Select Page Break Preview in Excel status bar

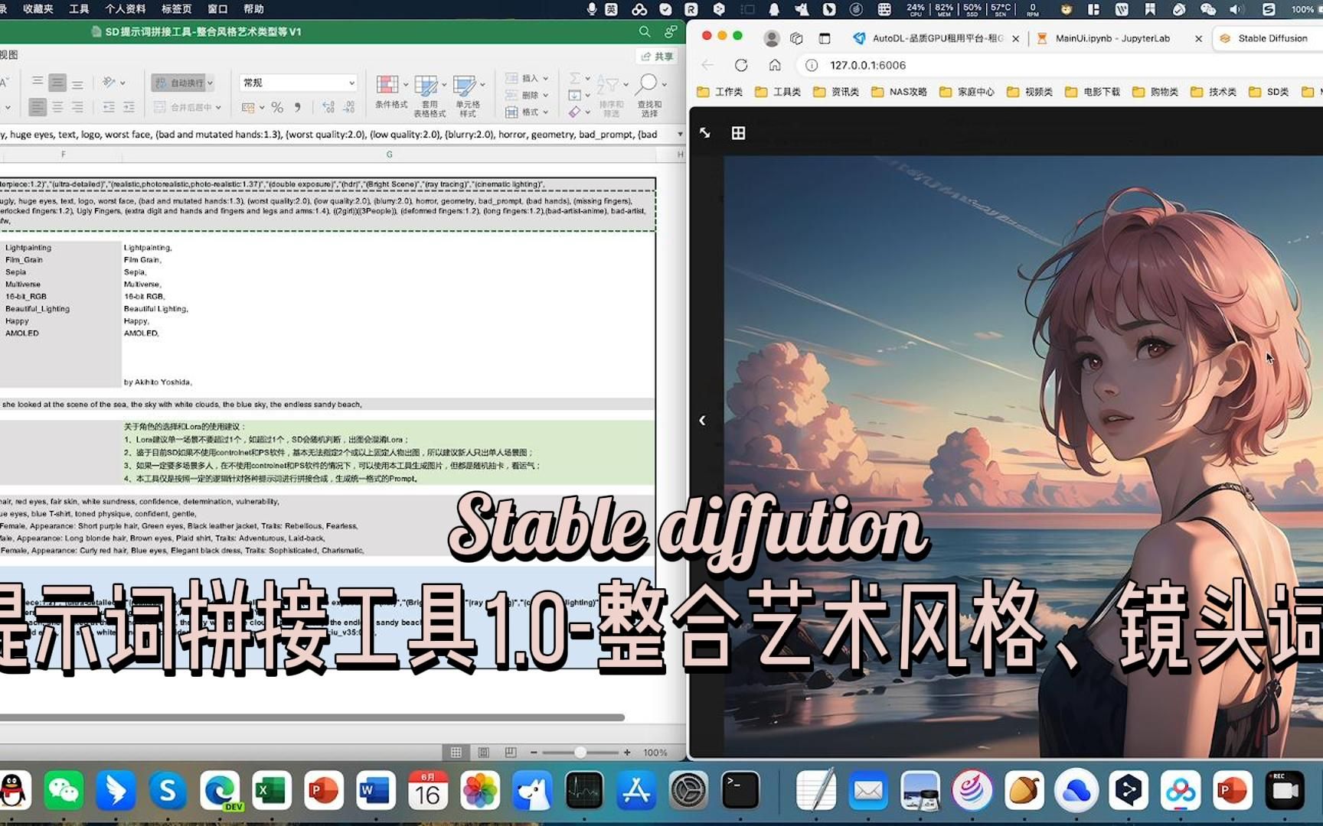pos(511,753)
